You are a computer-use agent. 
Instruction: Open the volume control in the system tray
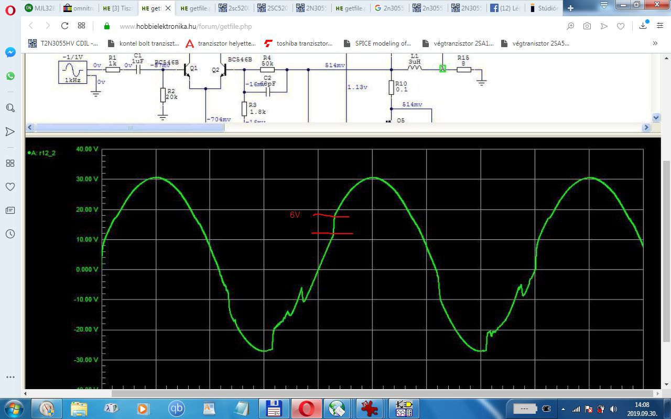click(x=613, y=409)
